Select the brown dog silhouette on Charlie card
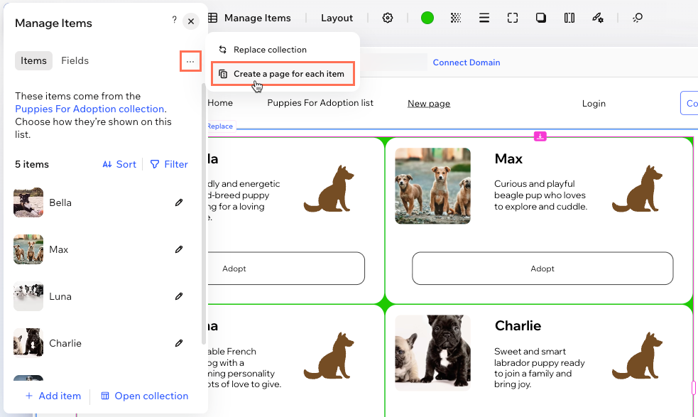The width and height of the screenshot is (698, 417). point(637,355)
